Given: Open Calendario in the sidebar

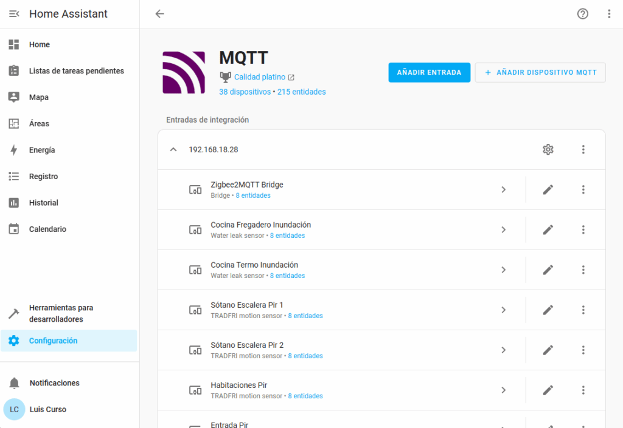Looking at the screenshot, I should (69, 229).
